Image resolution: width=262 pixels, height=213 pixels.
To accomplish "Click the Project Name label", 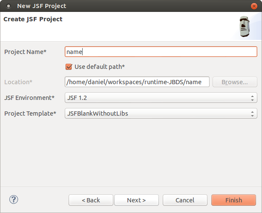I will tap(25, 52).
